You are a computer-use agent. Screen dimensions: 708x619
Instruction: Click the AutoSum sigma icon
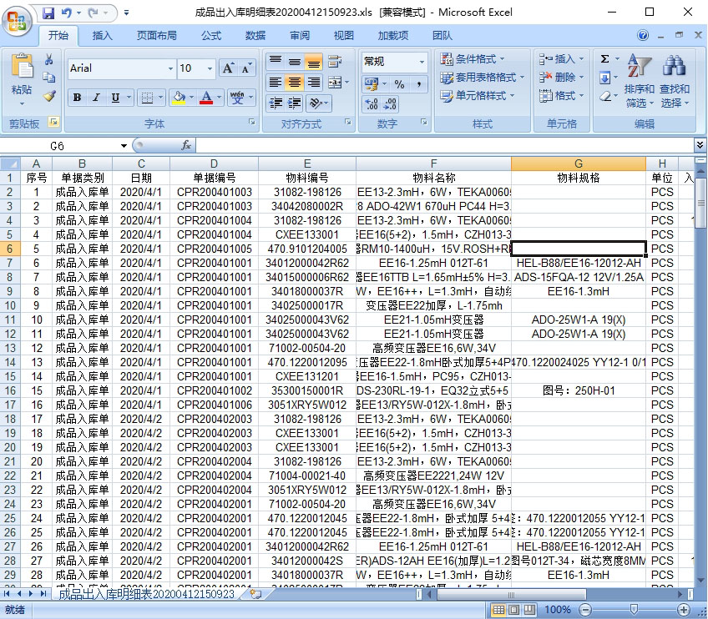[604, 59]
